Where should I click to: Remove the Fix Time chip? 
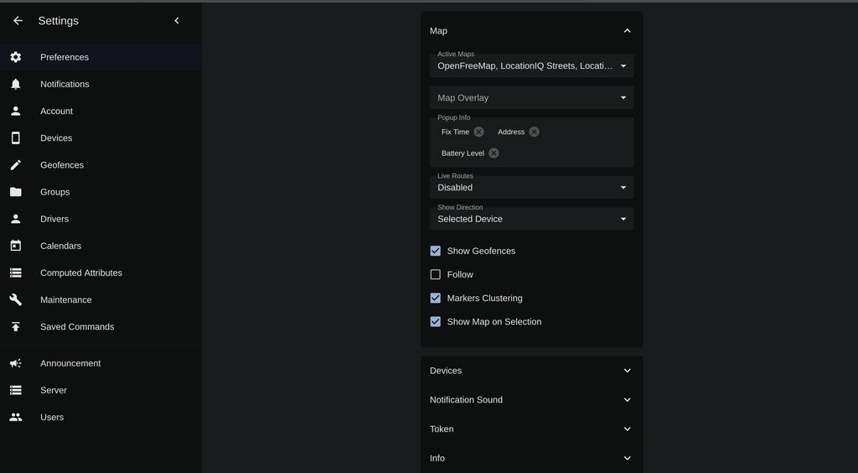pyautogui.click(x=478, y=132)
